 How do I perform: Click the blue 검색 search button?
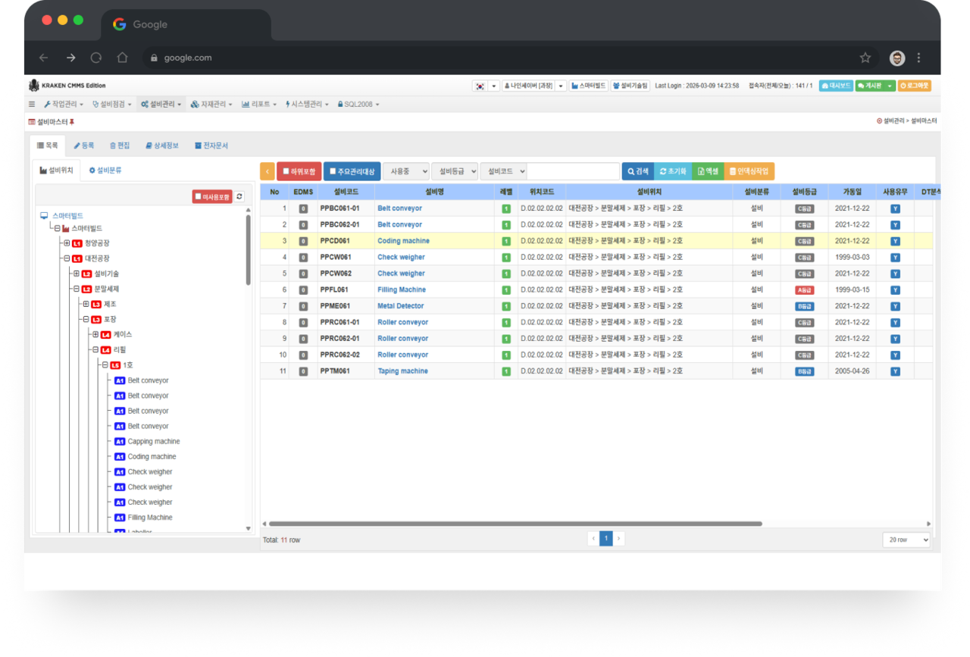[x=637, y=171]
